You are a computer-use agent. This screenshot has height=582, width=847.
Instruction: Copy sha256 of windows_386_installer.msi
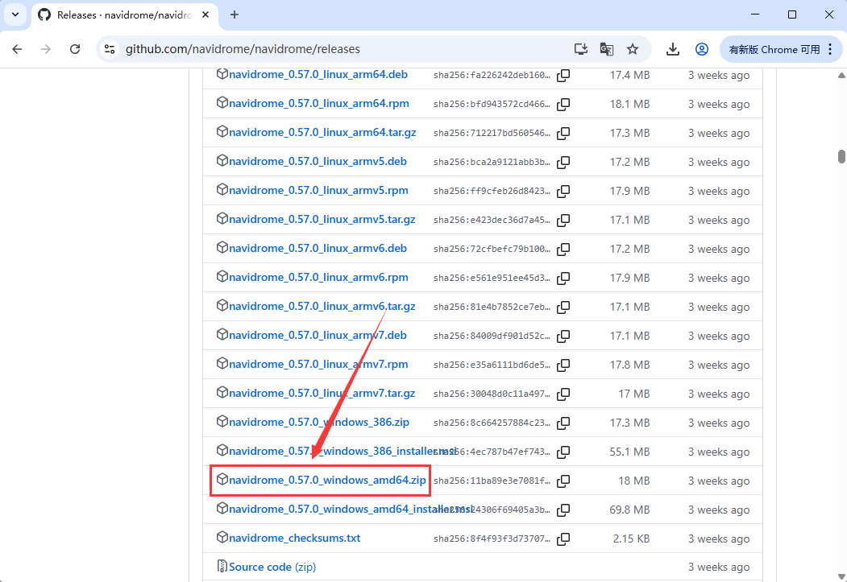pyautogui.click(x=563, y=452)
